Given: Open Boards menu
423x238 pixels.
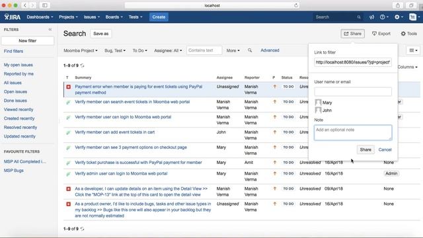Looking at the screenshot, I should pyautogui.click(x=114, y=17).
